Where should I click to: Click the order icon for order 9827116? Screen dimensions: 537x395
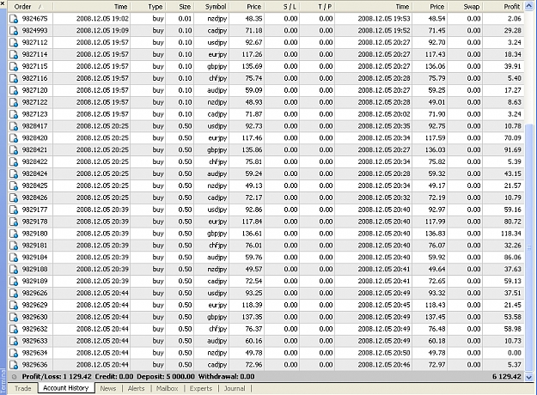click(x=14, y=78)
